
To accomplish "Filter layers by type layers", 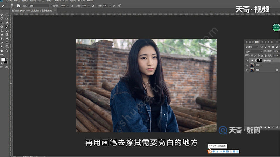I will 269,47.
